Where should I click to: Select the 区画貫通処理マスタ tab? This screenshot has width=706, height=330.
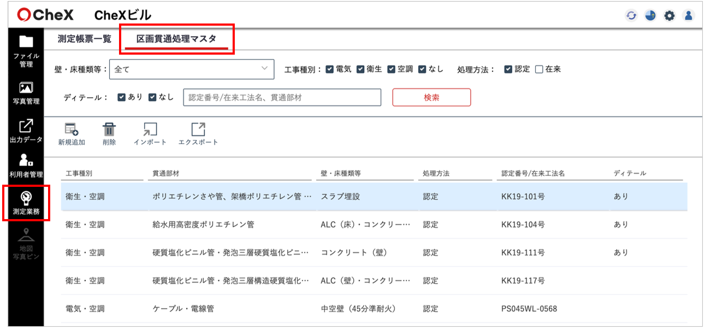pos(176,39)
